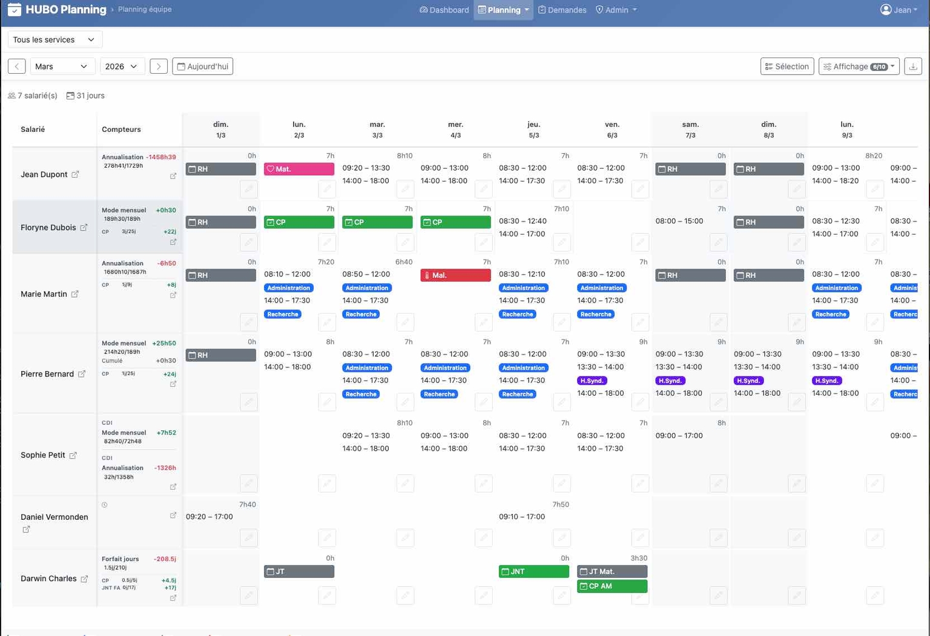Click clock icon in Daniel Vermonden counters
Image resolution: width=930 pixels, height=636 pixels.
[x=105, y=505]
